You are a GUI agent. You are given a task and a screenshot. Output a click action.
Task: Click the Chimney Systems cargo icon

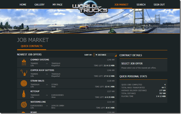pos(24,62)
